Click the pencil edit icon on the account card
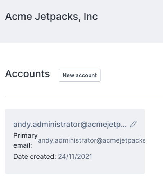The height and width of the screenshot is (180, 163). point(133,124)
